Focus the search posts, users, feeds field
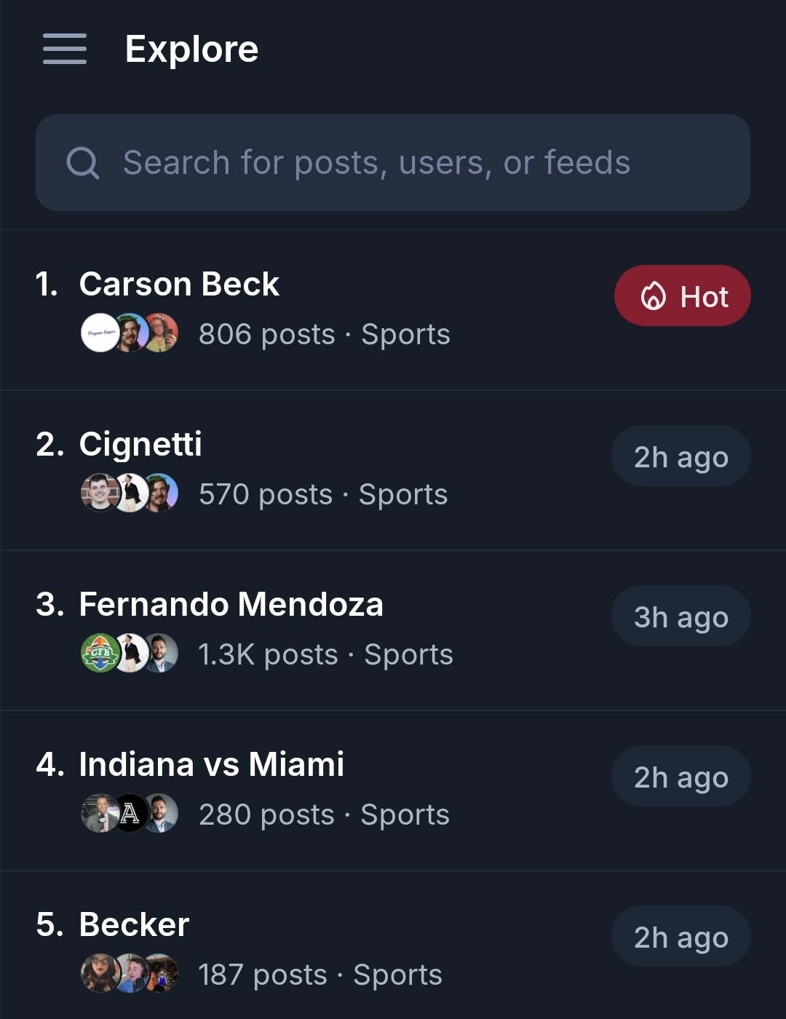786x1019 pixels. [x=393, y=163]
